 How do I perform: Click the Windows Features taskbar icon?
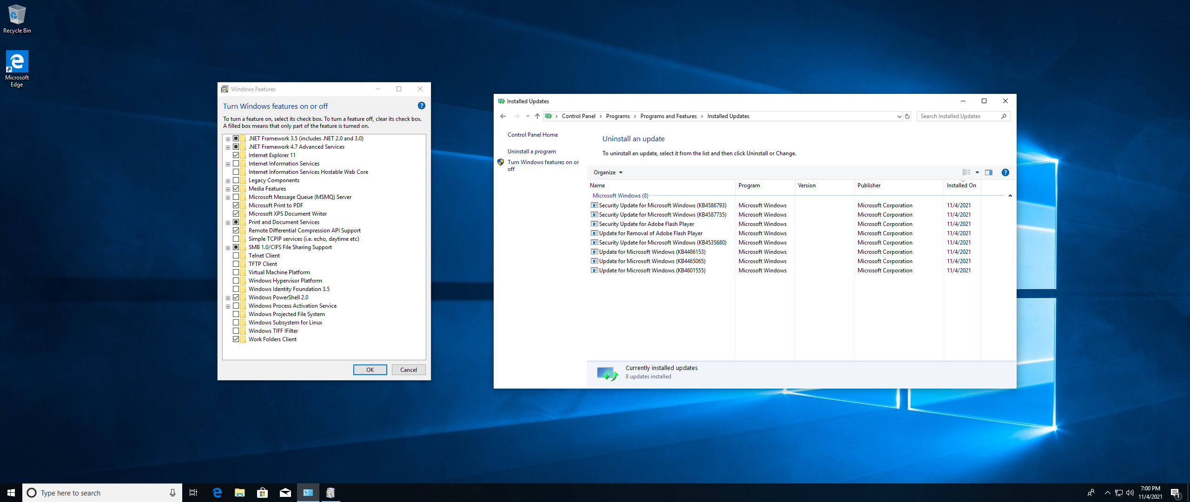coord(331,493)
